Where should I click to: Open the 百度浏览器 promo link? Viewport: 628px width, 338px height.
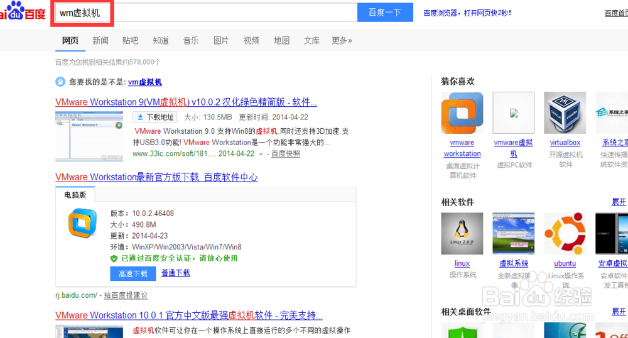467,13
